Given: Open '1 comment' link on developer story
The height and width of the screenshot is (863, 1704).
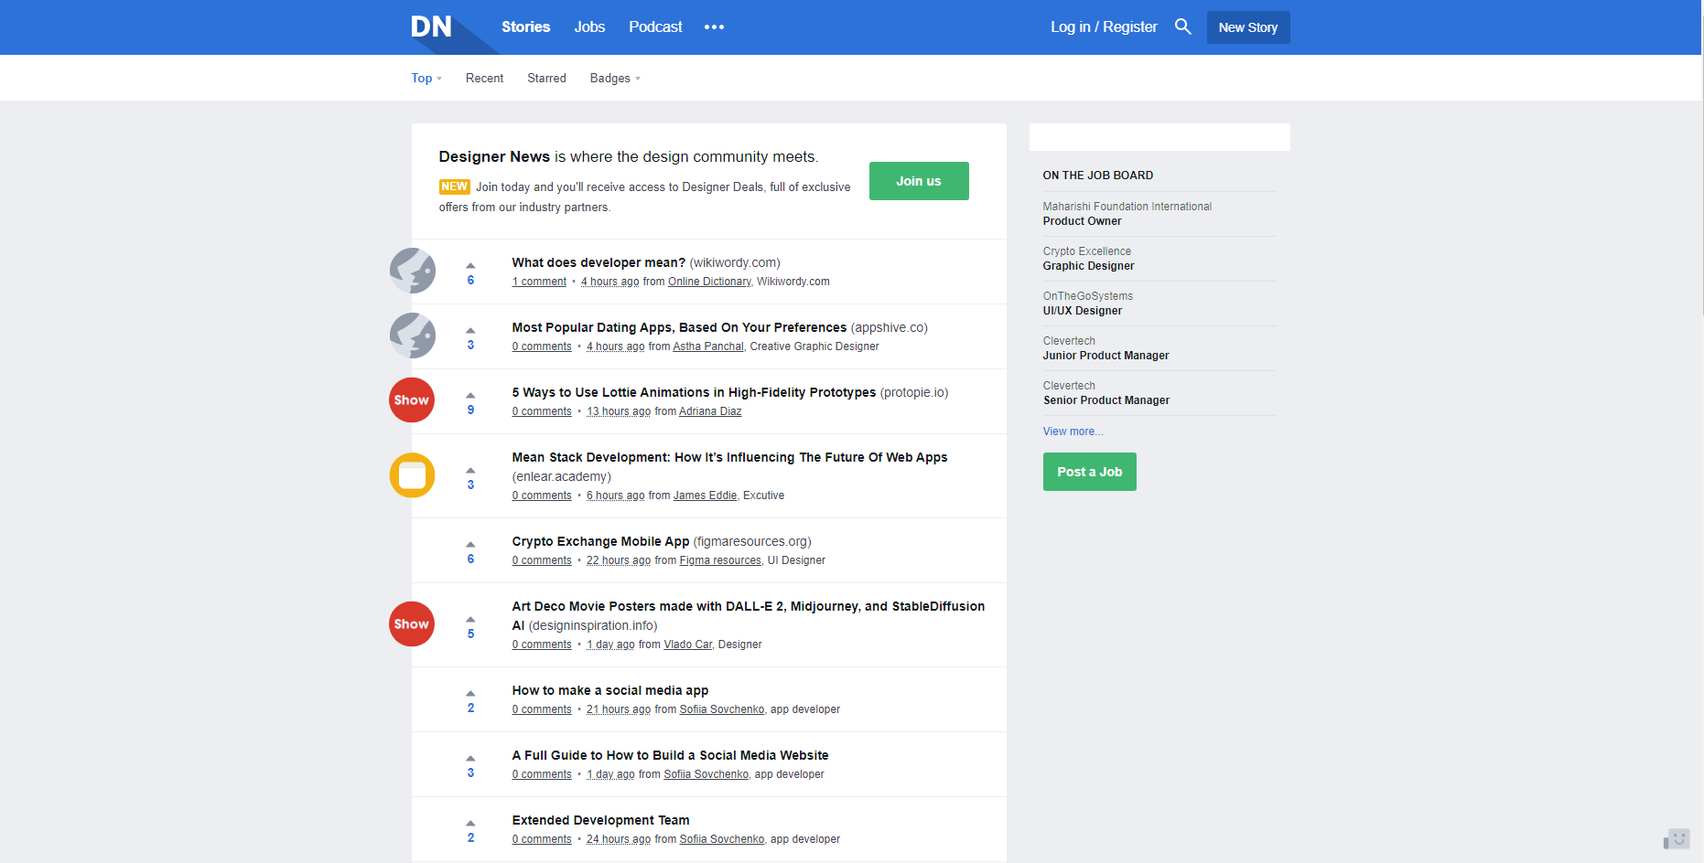Looking at the screenshot, I should pos(539,282).
